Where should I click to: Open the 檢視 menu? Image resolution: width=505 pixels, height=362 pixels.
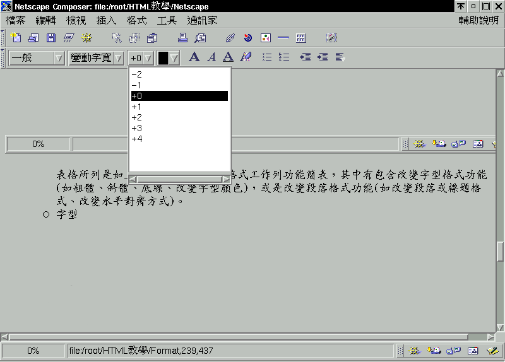(x=76, y=20)
